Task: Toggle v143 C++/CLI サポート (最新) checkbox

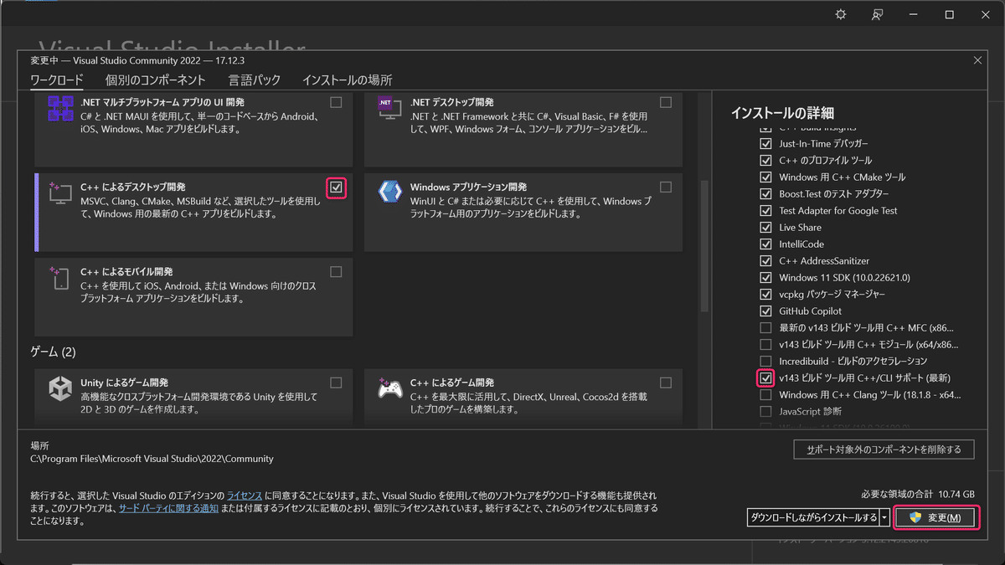Action: tap(765, 378)
